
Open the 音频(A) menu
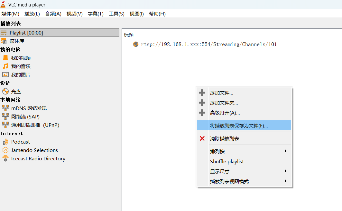click(x=53, y=14)
